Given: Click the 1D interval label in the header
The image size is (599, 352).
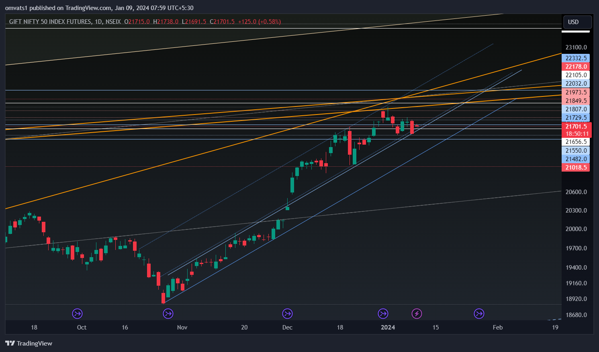Looking at the screenshot, I should 98,22.
